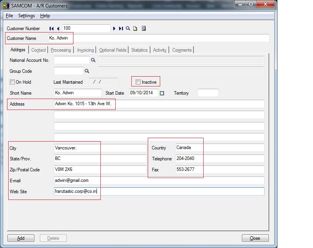Click the Delete button
Viewport: 313px width, 248px height.
53,238
